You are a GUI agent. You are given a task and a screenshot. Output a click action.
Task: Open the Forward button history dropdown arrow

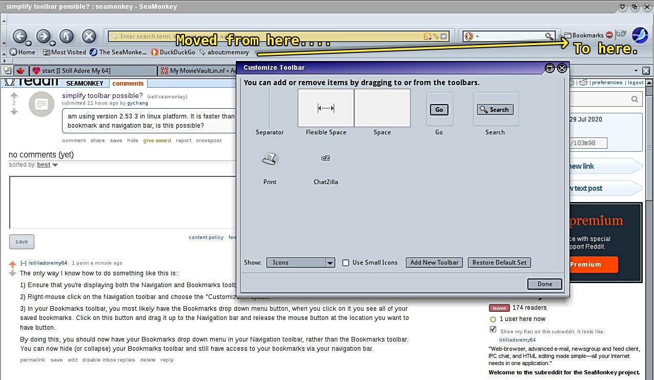tap(53, 43)
